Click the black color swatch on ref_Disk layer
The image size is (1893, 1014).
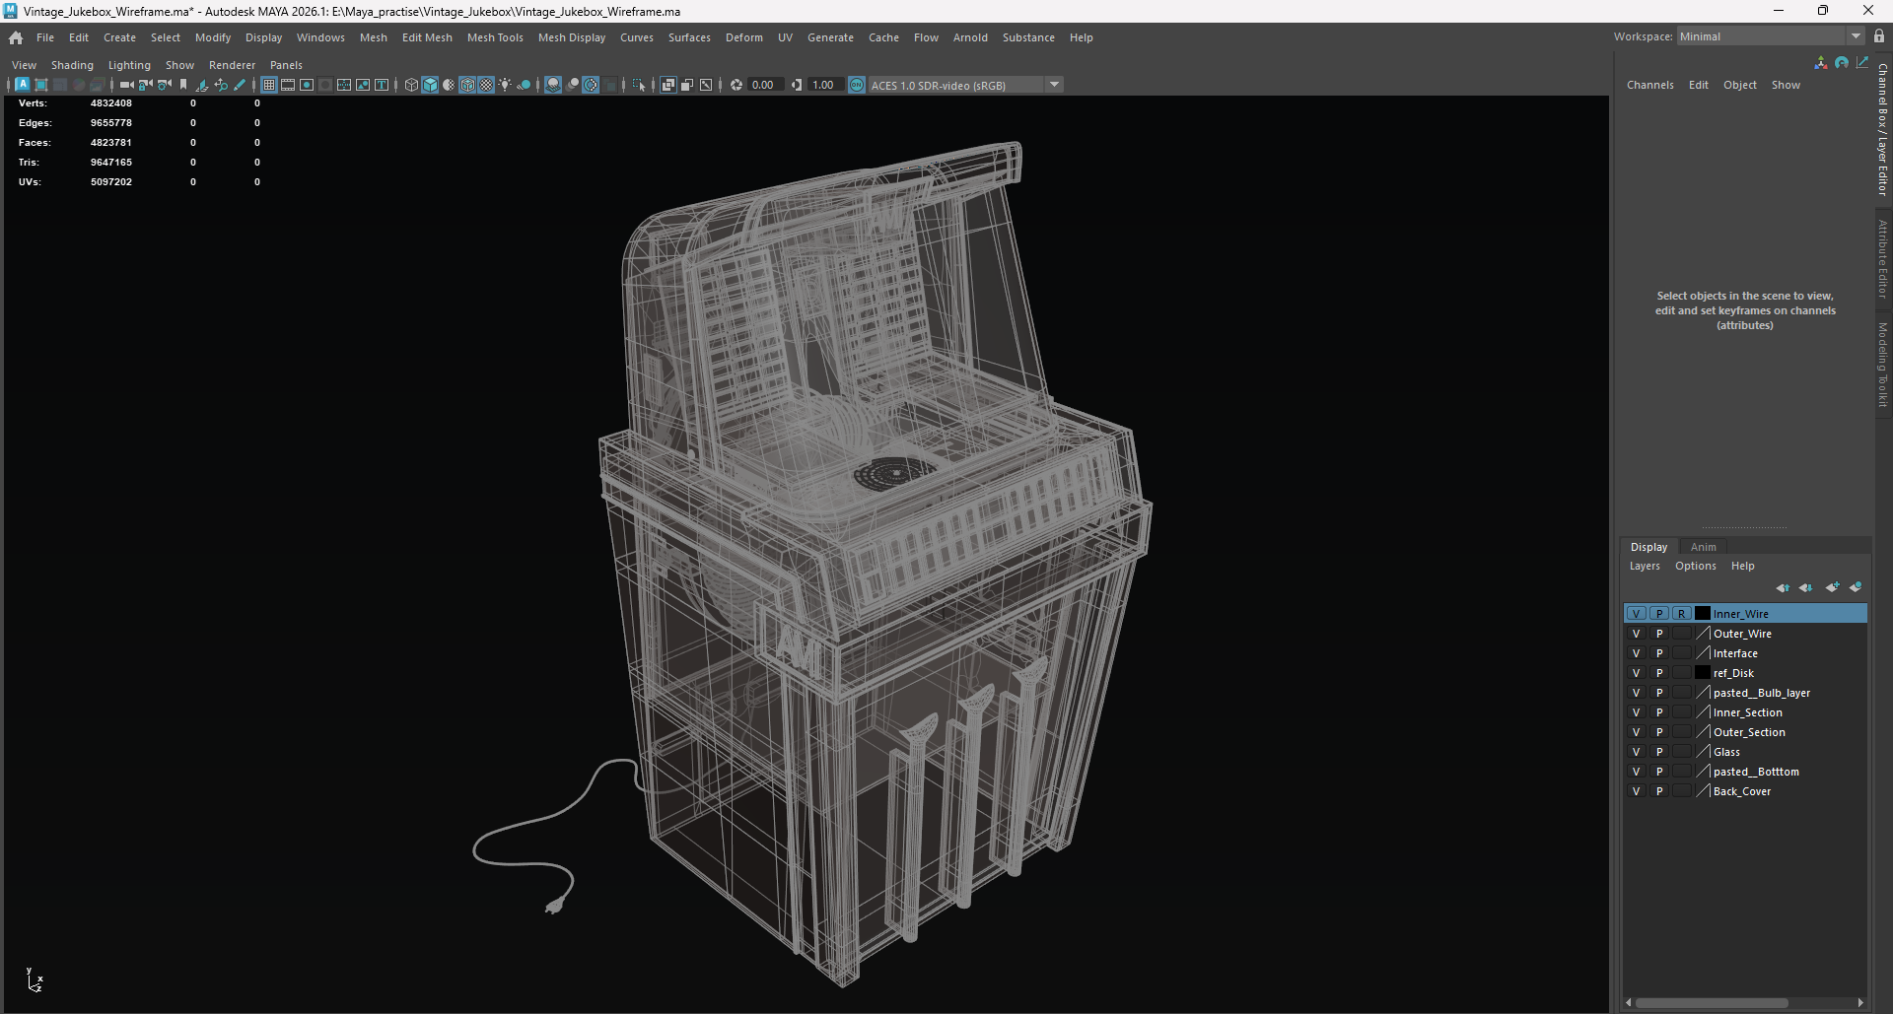tap(1702, 673)
